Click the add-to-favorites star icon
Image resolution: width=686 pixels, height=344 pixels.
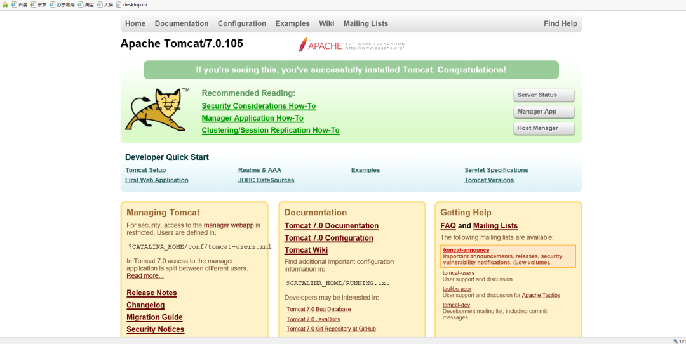pyautogui.click(x=5, y=5)
